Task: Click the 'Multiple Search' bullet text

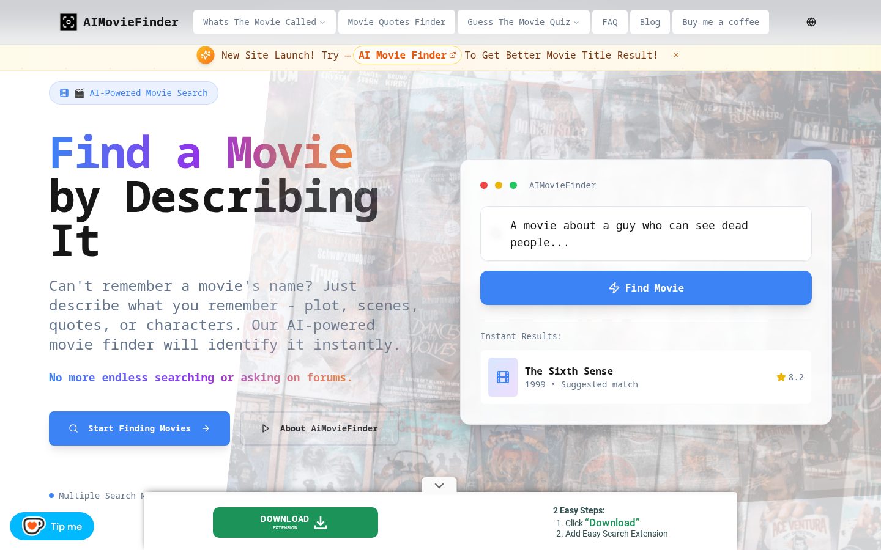Action: pos(97,496)
